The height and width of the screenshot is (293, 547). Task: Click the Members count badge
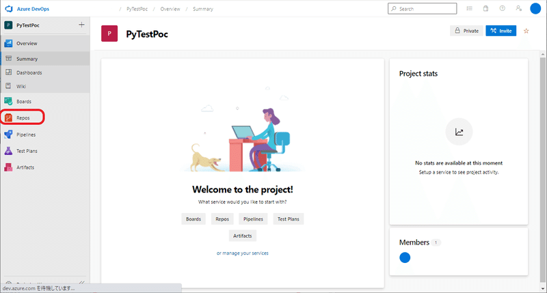pyautogui.click(x=436, y=242)
